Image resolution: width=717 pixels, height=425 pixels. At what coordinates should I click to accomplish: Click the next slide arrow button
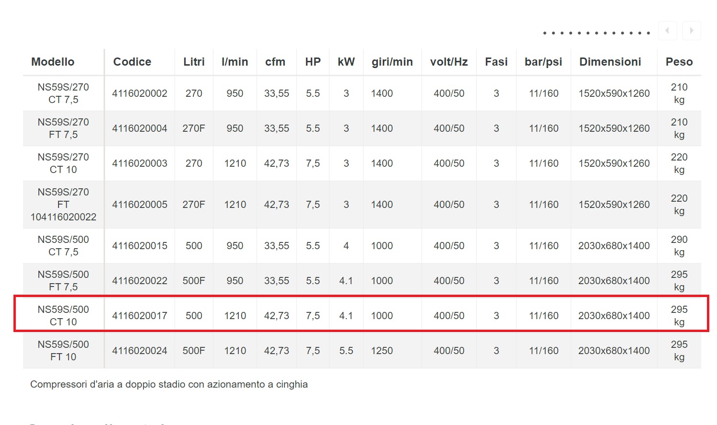[x=692, y=31]
